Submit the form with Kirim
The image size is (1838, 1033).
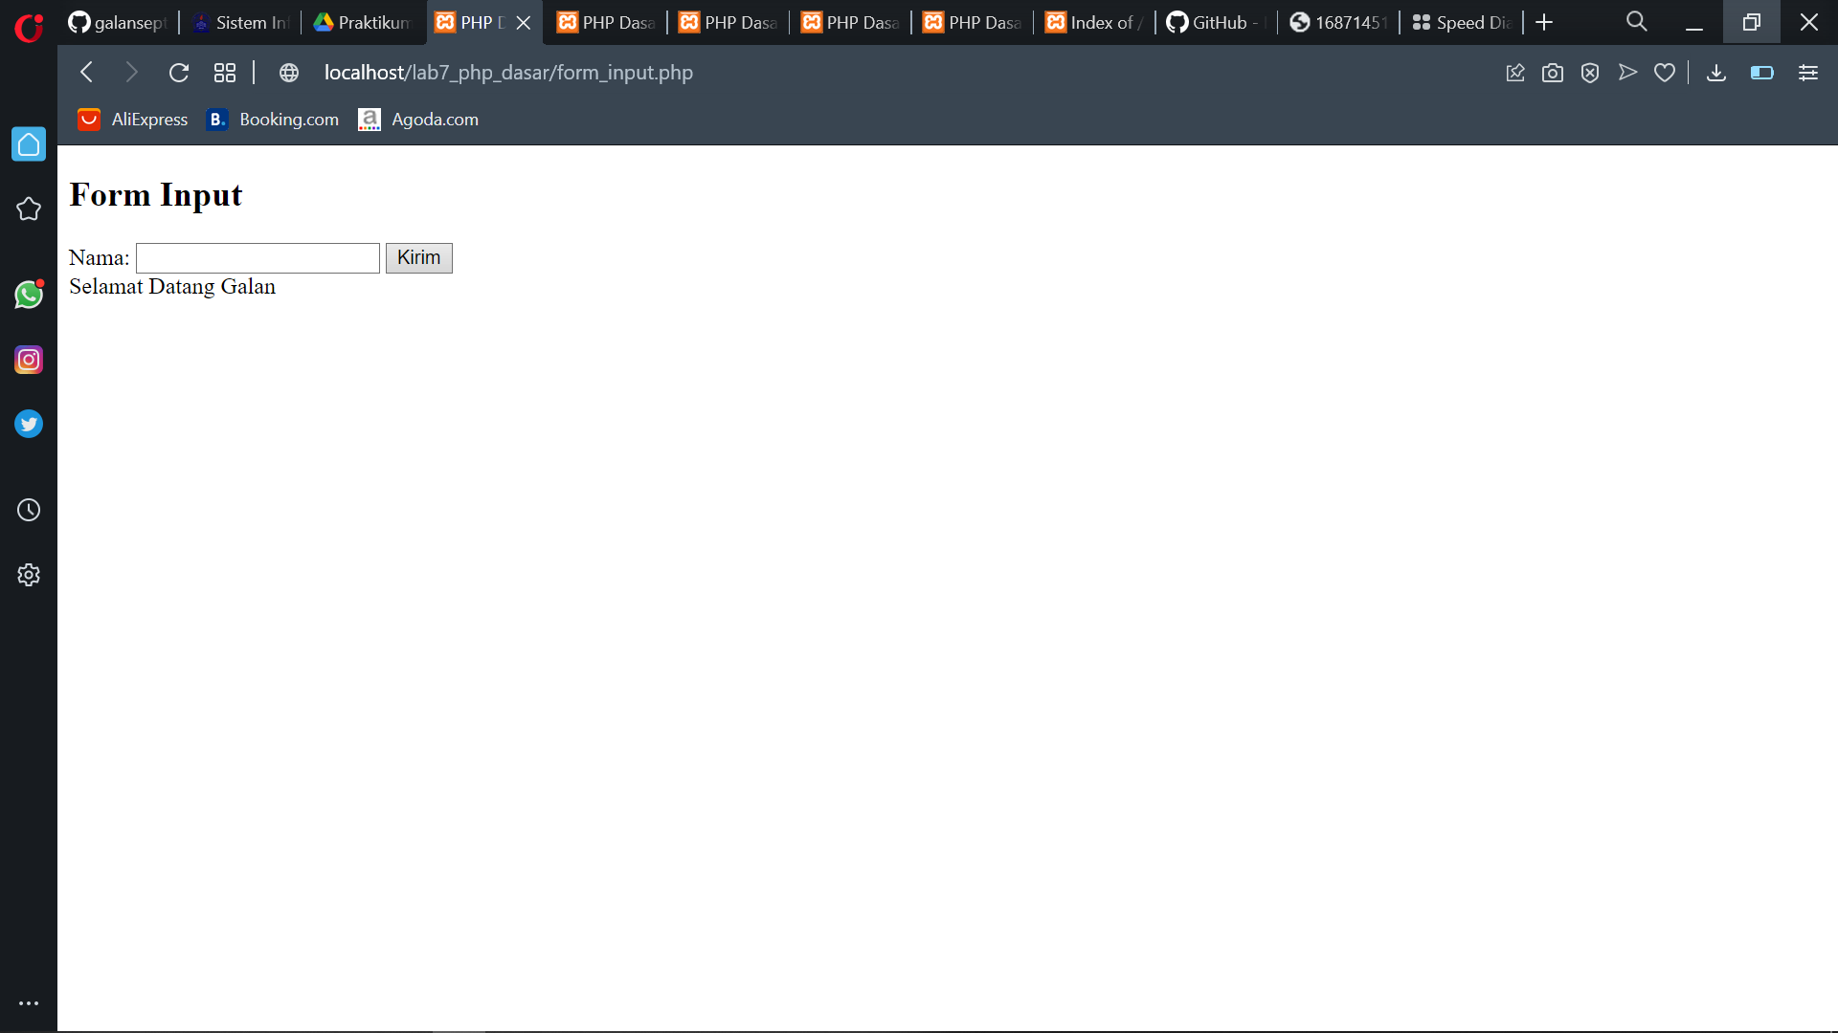(418, 257)
